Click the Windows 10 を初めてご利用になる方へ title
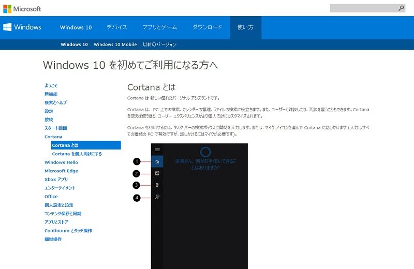414x269 pixels. tap(130, 65)
